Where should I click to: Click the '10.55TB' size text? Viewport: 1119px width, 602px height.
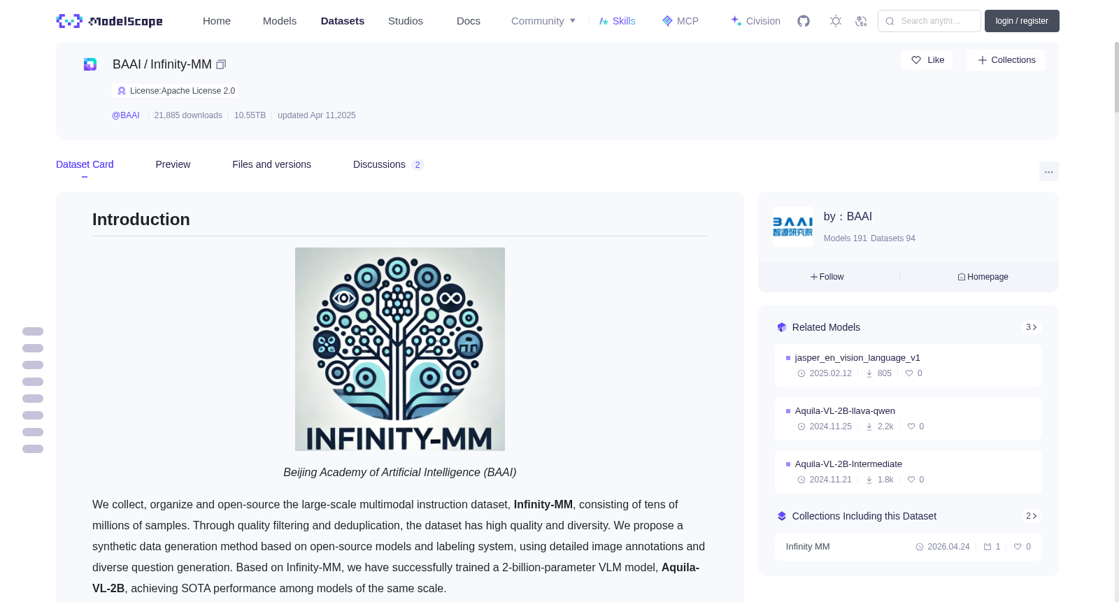[x=250, y=115]
